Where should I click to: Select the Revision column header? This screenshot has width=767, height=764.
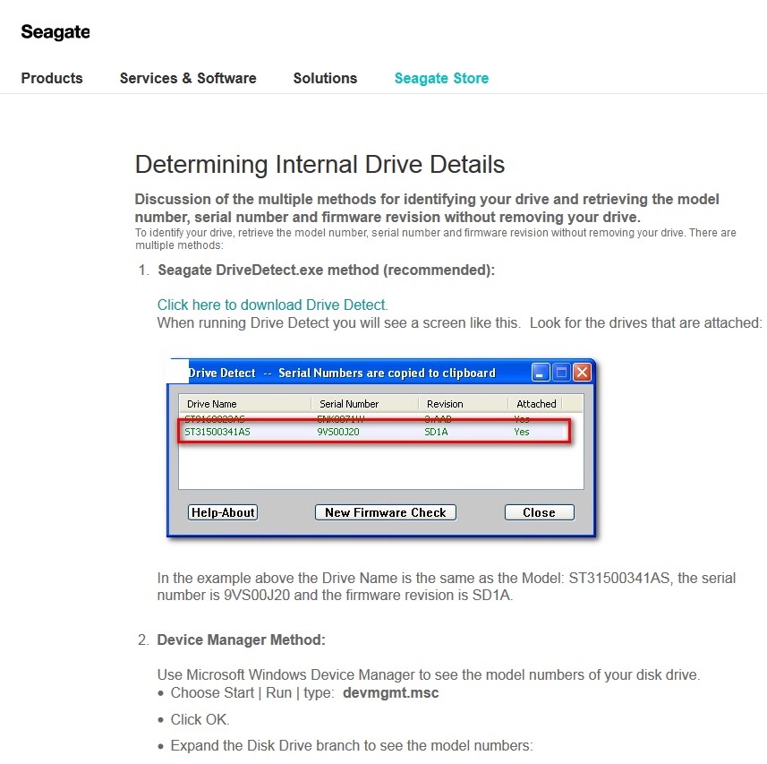(x=464, y=404)
